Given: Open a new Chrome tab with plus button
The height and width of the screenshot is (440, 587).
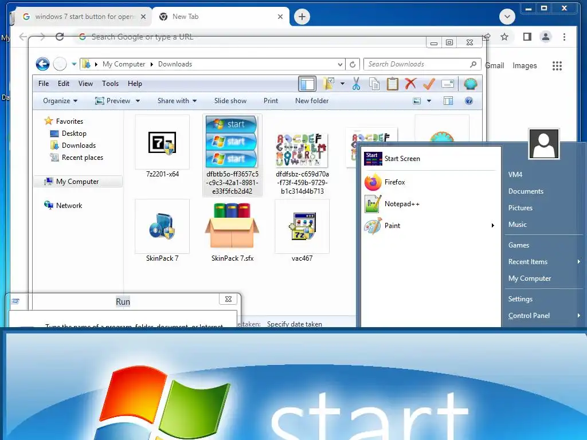Looking at the screenshot, I should 302,17.
